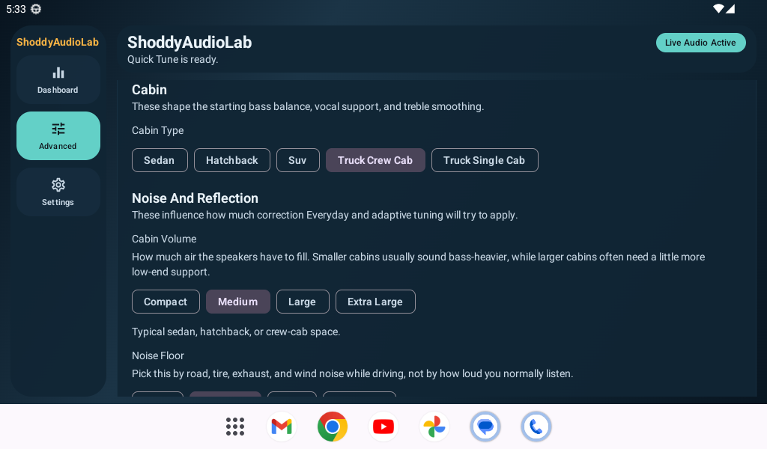The width and height of the screenshot is (767, 449).
Task: Switch to the Advanced tab label
Action: coord(58,146)
